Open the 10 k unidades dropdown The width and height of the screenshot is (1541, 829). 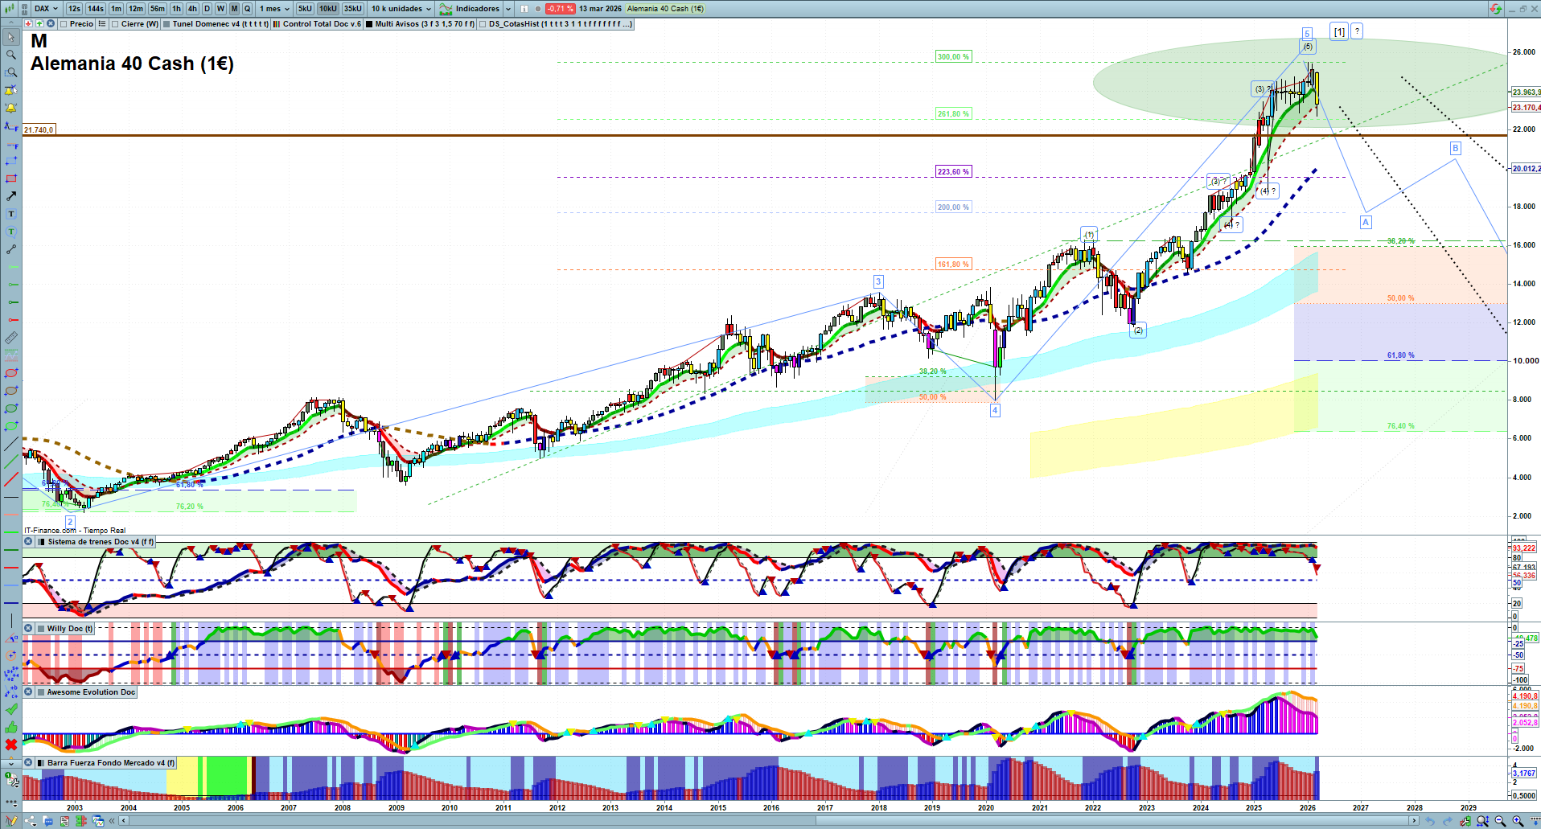pos(401,9)
